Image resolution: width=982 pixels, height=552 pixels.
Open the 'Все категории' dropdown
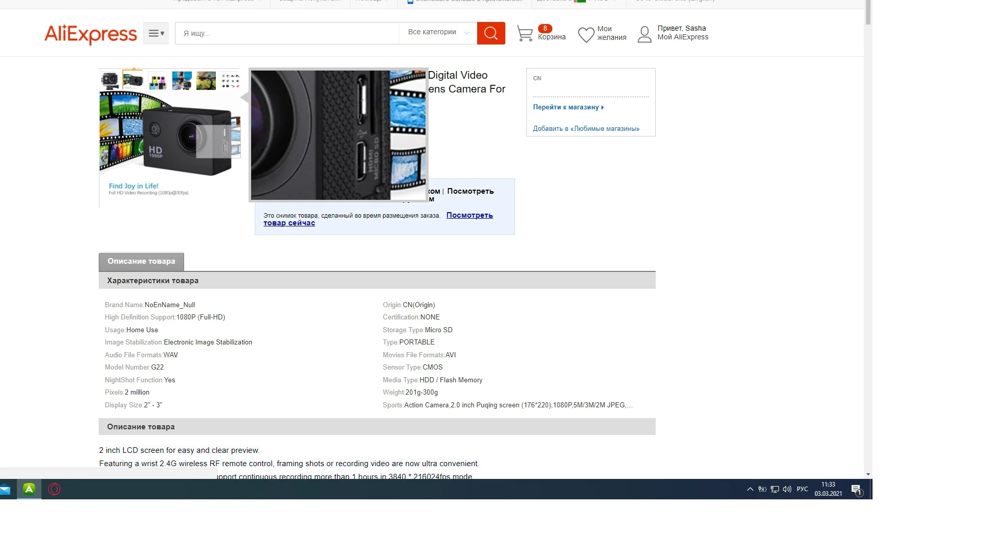pyautogui.click(x=438, y=32)
